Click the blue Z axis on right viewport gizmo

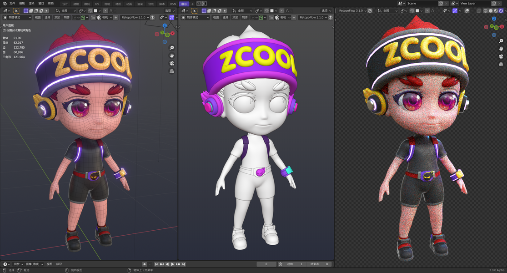tap(494, 19)
